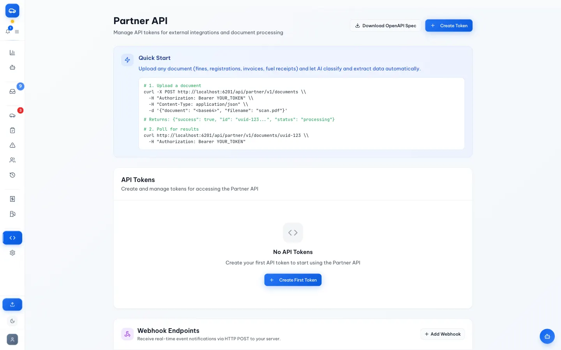Screen dimensions: 561x350
Task: Open the bar chart analytics icon
Action: (12, 52)
